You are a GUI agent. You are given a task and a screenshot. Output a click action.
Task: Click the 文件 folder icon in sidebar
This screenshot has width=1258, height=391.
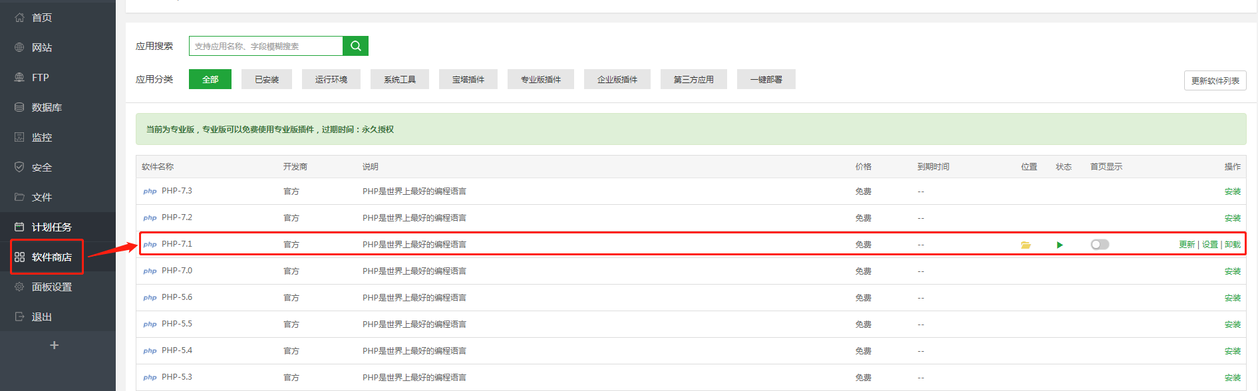point(19,197)
